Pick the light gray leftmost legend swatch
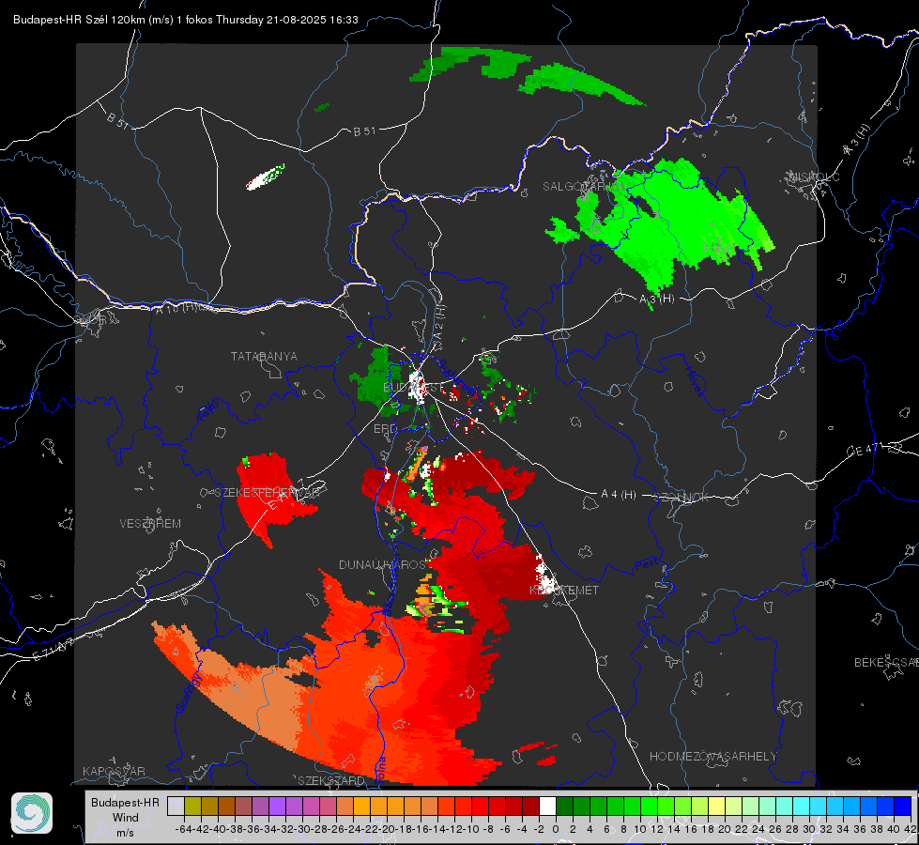The width and height of the screenshot is (919, 845). tap(176, 807)
